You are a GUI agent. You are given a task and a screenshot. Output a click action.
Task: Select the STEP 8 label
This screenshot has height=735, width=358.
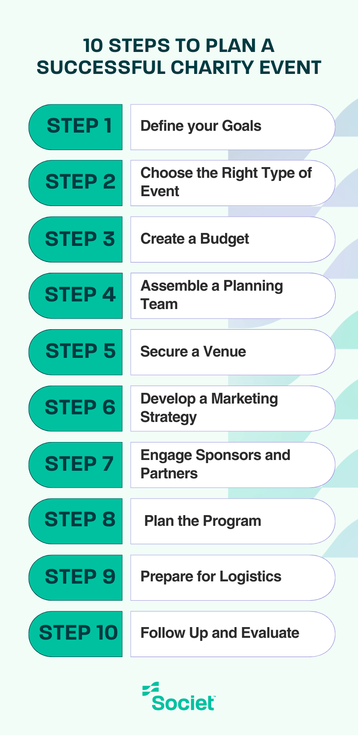click(76, 521)
